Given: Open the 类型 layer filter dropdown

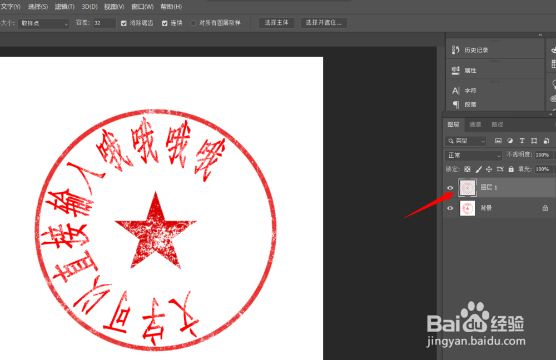Looking at the screenshot, I should pyautogui.click(x=465, y=141).
